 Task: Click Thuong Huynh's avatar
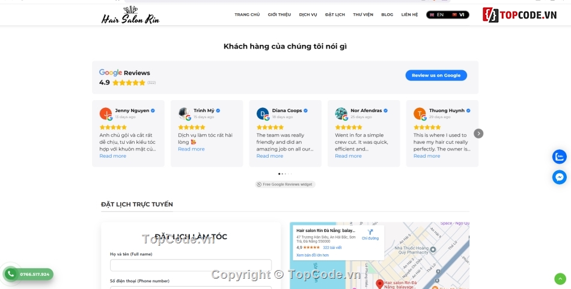click(x=420, y=114)
